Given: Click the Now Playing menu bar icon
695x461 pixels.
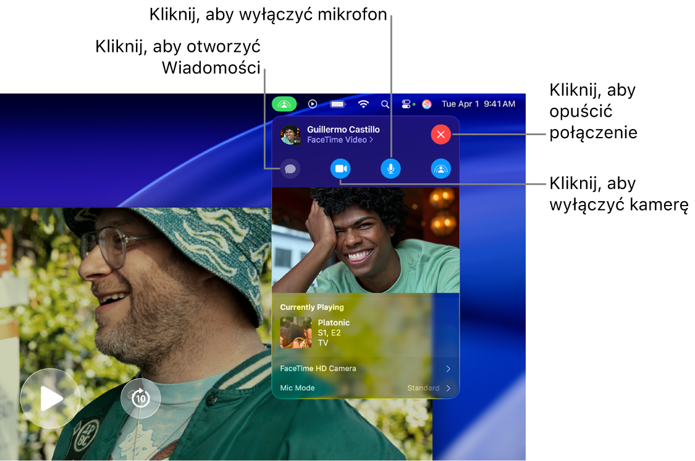Looking at the screenshot, I should (x=313, y=104).
